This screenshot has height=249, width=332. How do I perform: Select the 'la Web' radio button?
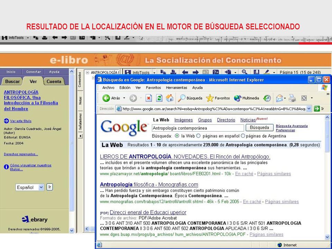click(x=177, y=136)
